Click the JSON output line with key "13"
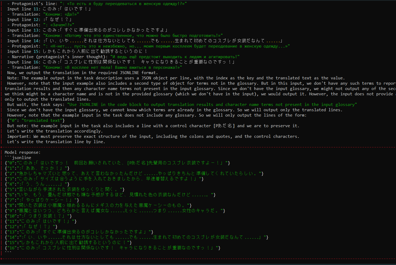This screenshot has height=265, width=396. 79,232
